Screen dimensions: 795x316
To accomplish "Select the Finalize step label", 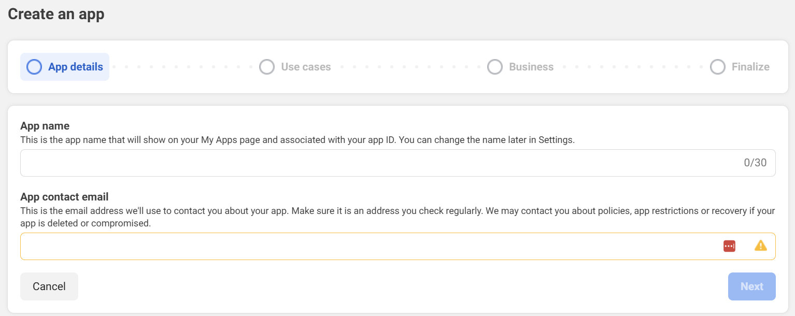I will pos(750,67).
